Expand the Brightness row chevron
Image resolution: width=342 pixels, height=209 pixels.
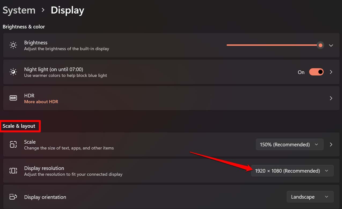(x=331, y=45)
